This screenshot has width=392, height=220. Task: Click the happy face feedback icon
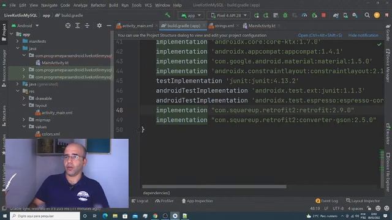click(x=378, y=208)
